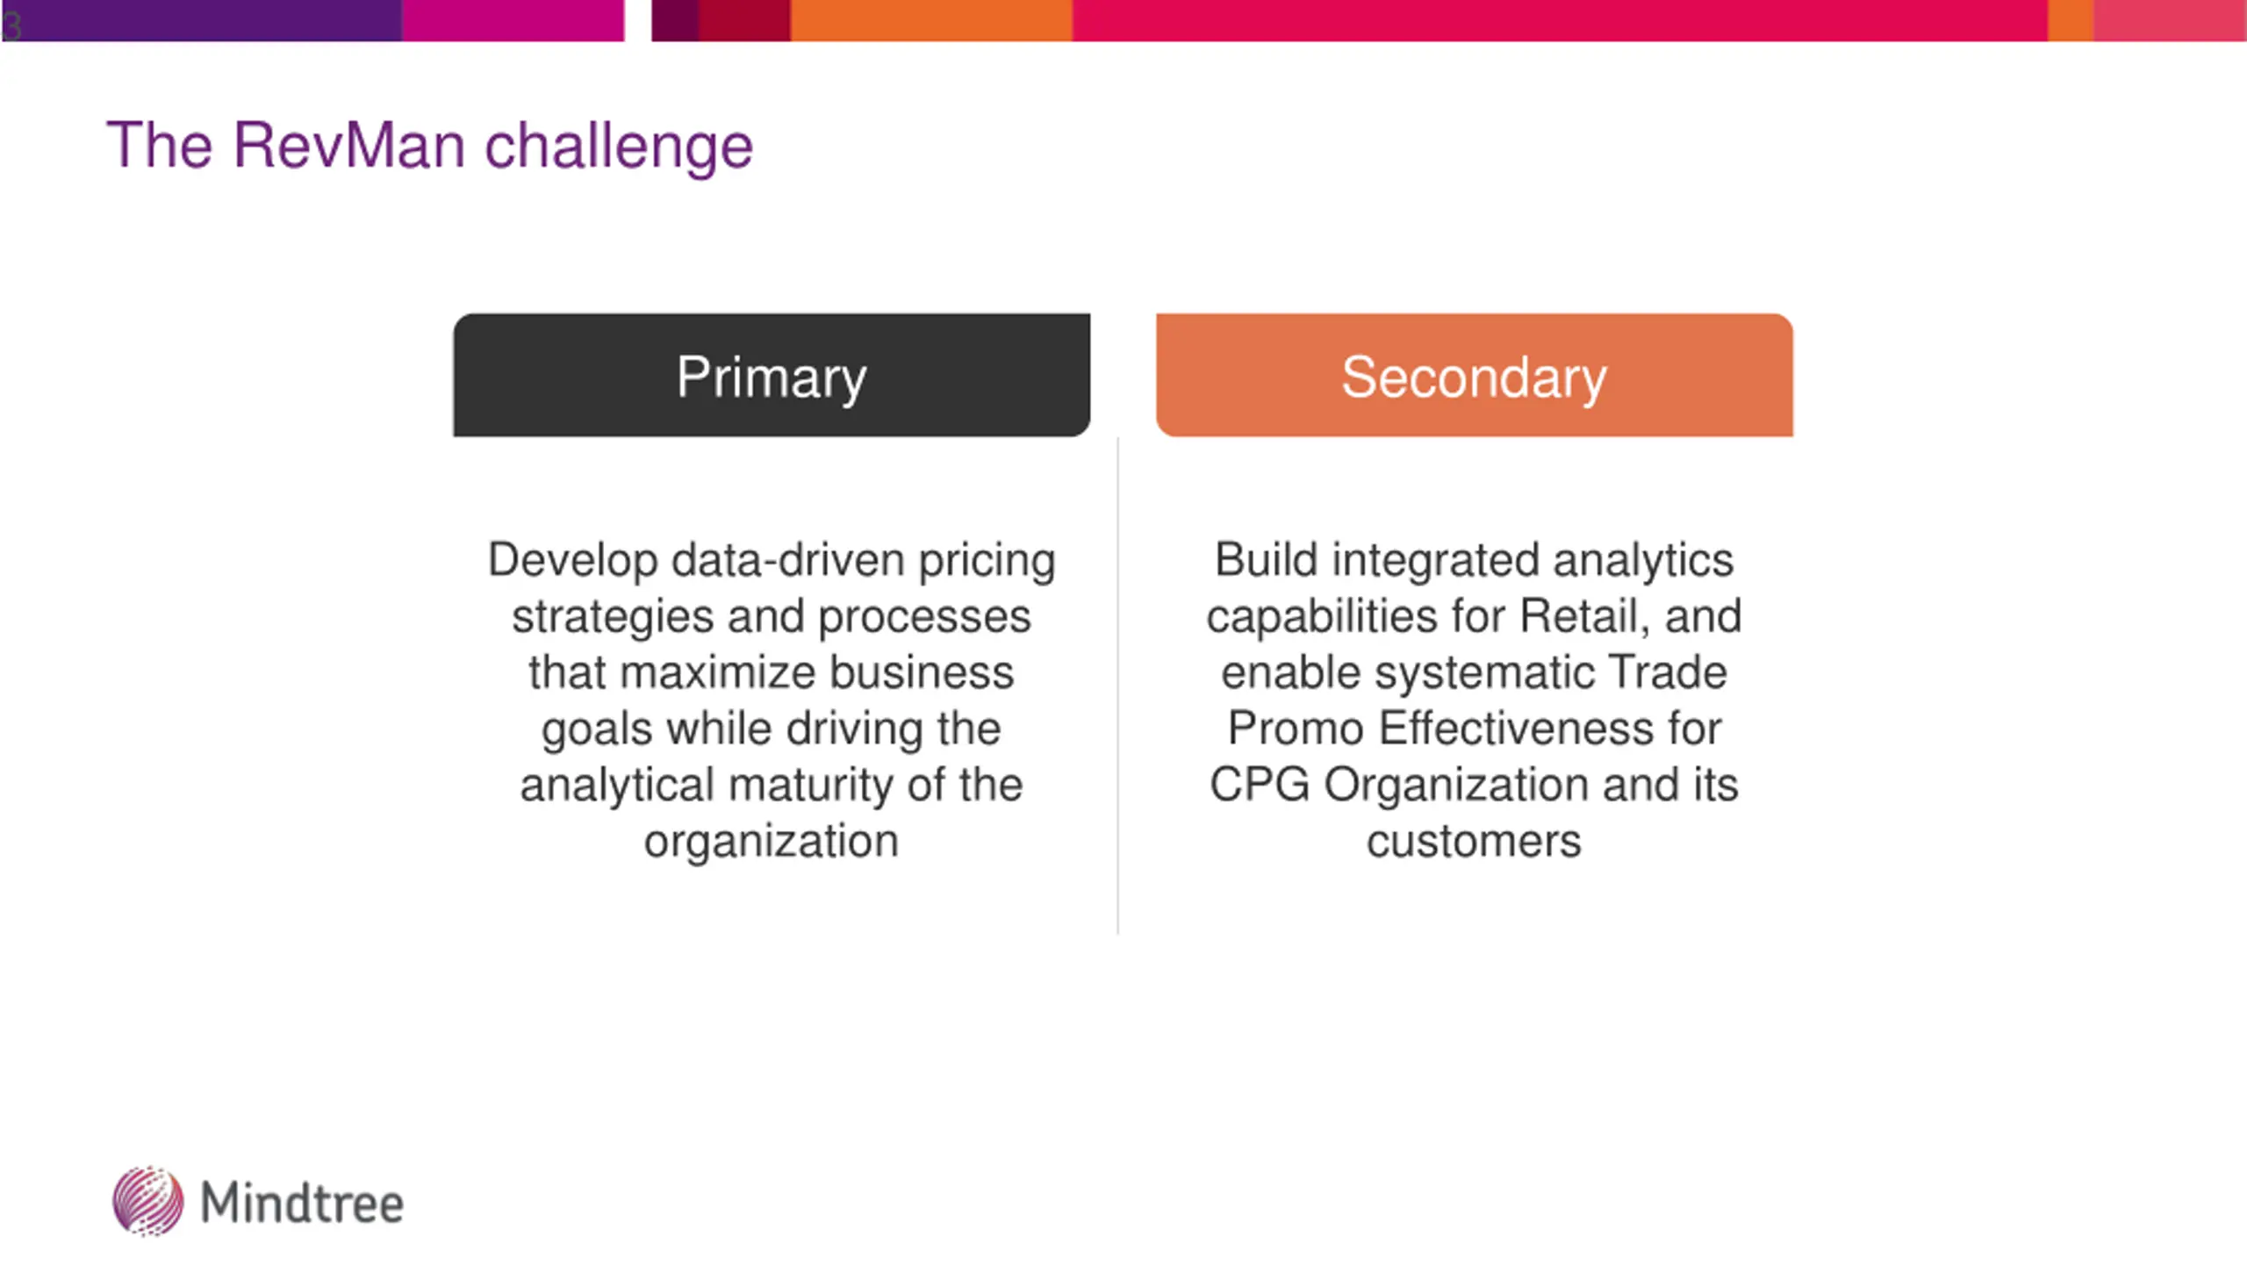Click the Mindtree wordmark text

[x=302, y=1203]
